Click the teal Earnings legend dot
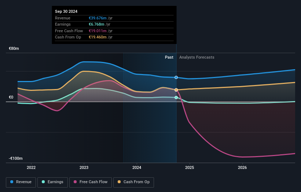 (x=43, y=182)
